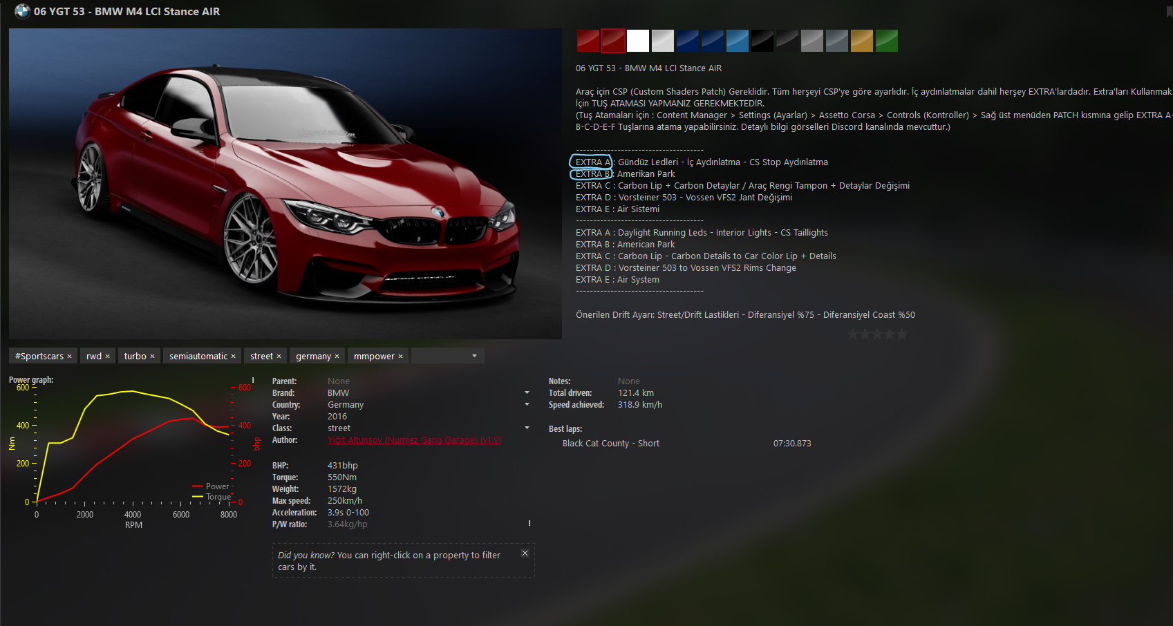Open the power graph three-dot menu

point(253,380)
